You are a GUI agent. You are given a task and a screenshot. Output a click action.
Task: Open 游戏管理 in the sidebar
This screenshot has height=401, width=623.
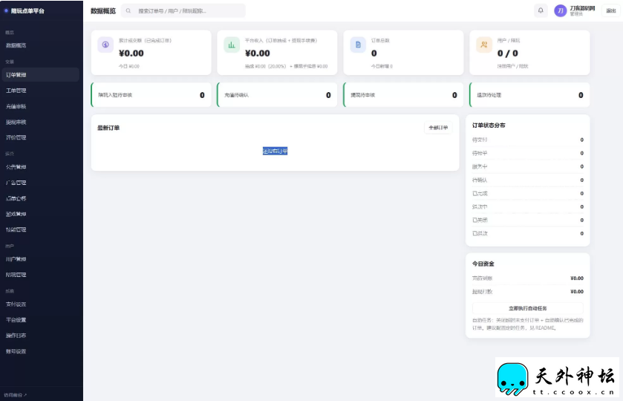pos(40,214)
